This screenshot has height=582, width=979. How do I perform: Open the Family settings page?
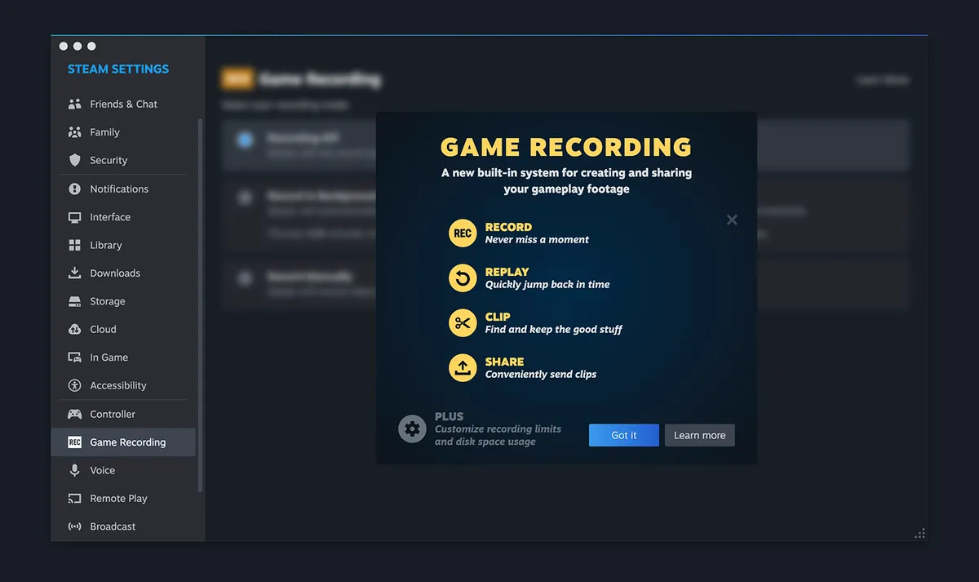coord(123,132)
